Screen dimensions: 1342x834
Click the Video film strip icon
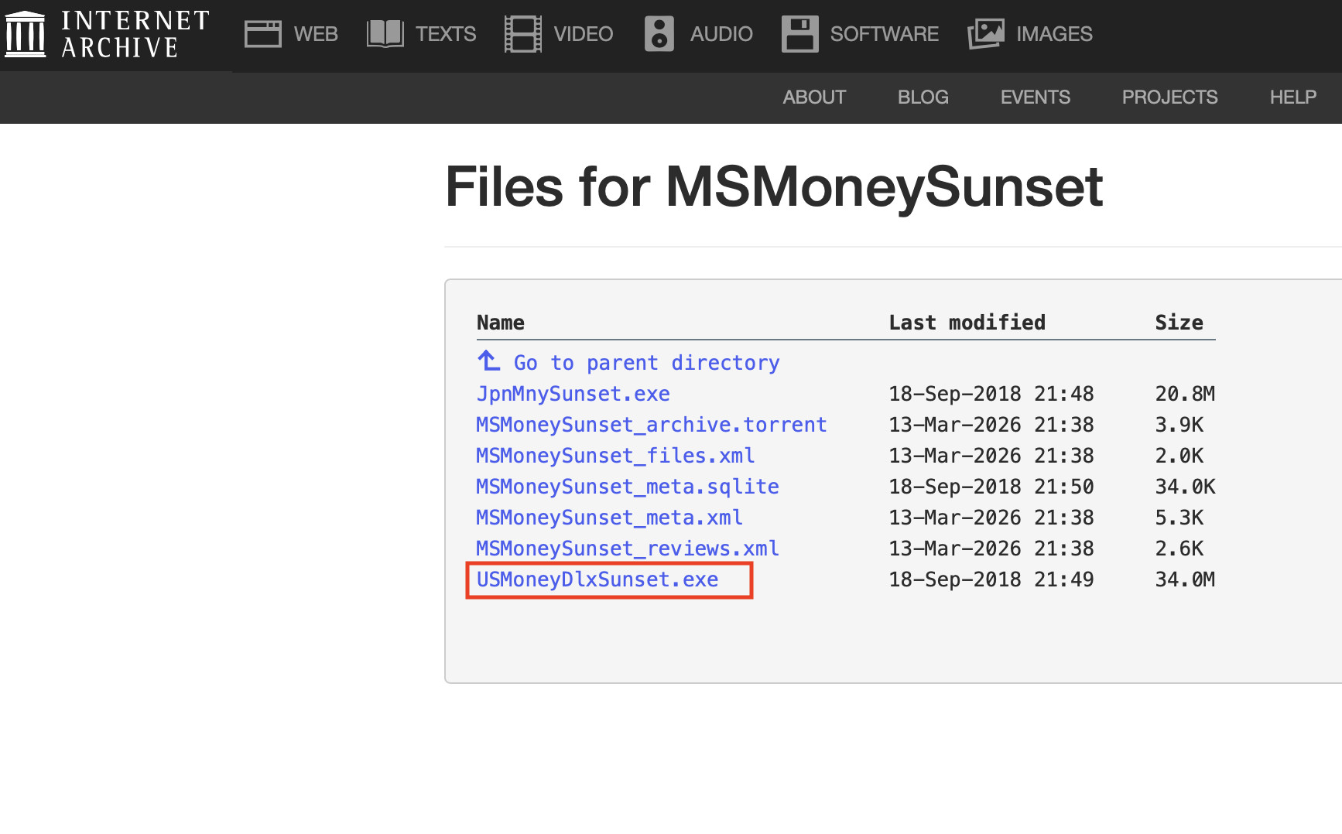click(x=523, y=34)
